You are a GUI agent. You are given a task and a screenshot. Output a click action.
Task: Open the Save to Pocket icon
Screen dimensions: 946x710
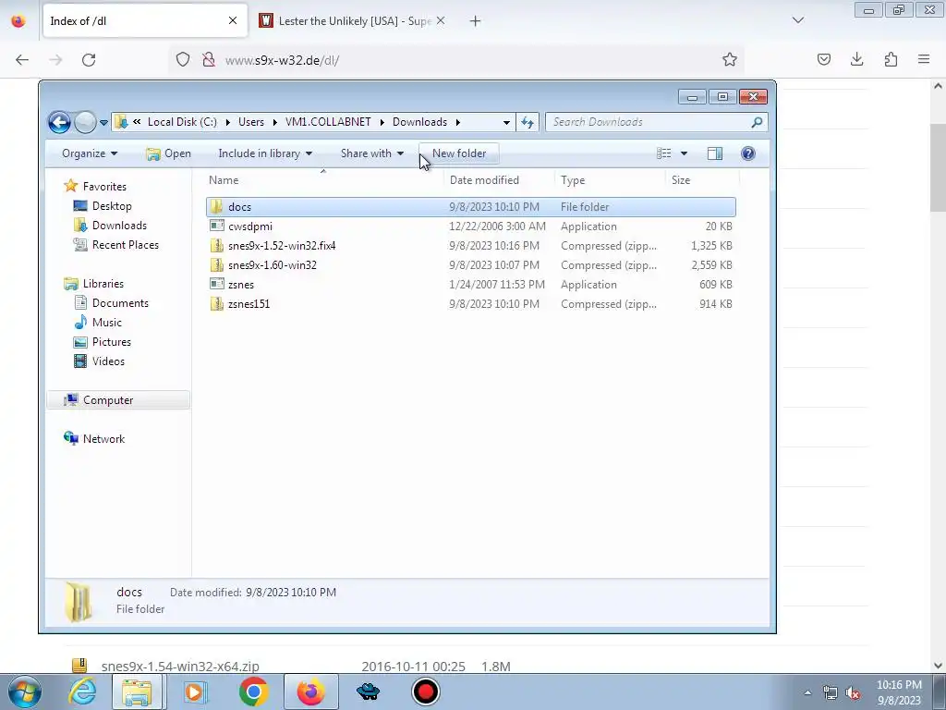click(x=823, y=59)
